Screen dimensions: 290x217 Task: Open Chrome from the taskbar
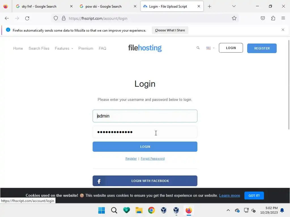pos(151,210)
